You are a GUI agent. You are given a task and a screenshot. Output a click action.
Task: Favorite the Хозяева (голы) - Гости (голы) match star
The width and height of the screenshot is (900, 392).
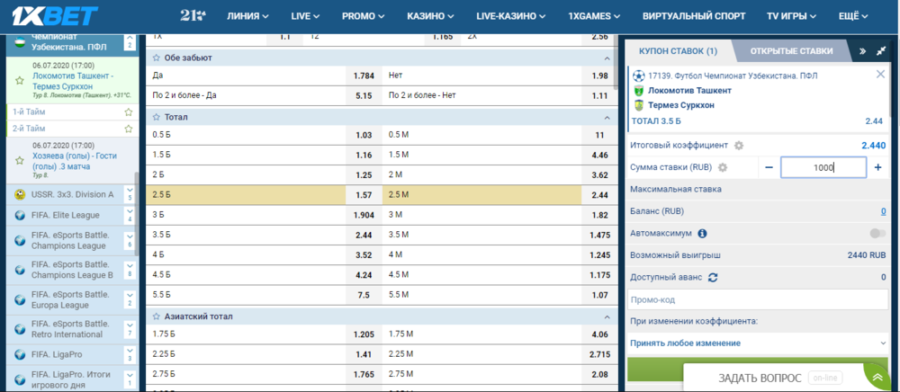[20, 160]
